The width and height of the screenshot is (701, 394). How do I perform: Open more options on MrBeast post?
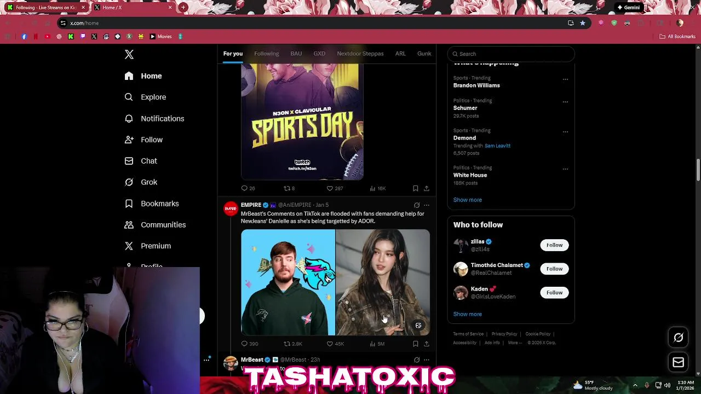click(x=427, y=360)
